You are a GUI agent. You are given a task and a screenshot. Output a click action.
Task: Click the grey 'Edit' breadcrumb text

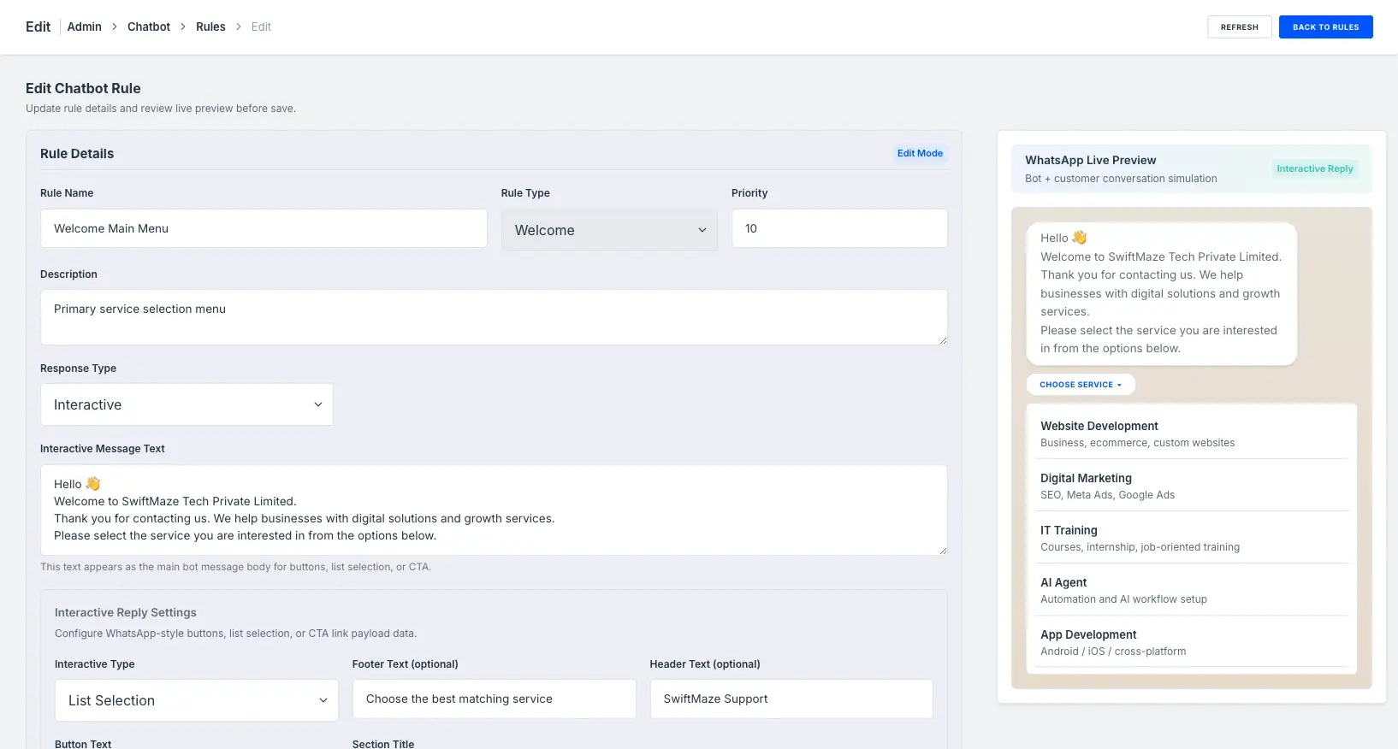click(261, 27)
